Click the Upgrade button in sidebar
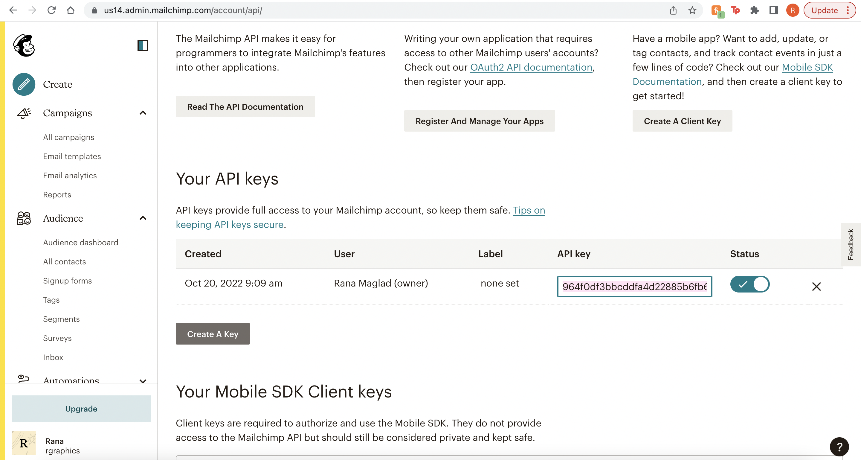This screenshot has width=861, height=460. click(x=81, y=409)
